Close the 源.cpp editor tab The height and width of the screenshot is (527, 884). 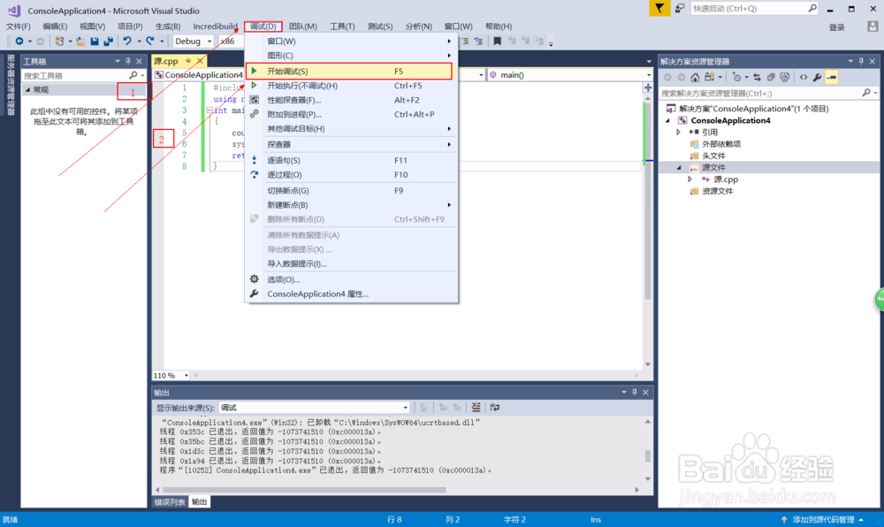click(x=200, y=61)
